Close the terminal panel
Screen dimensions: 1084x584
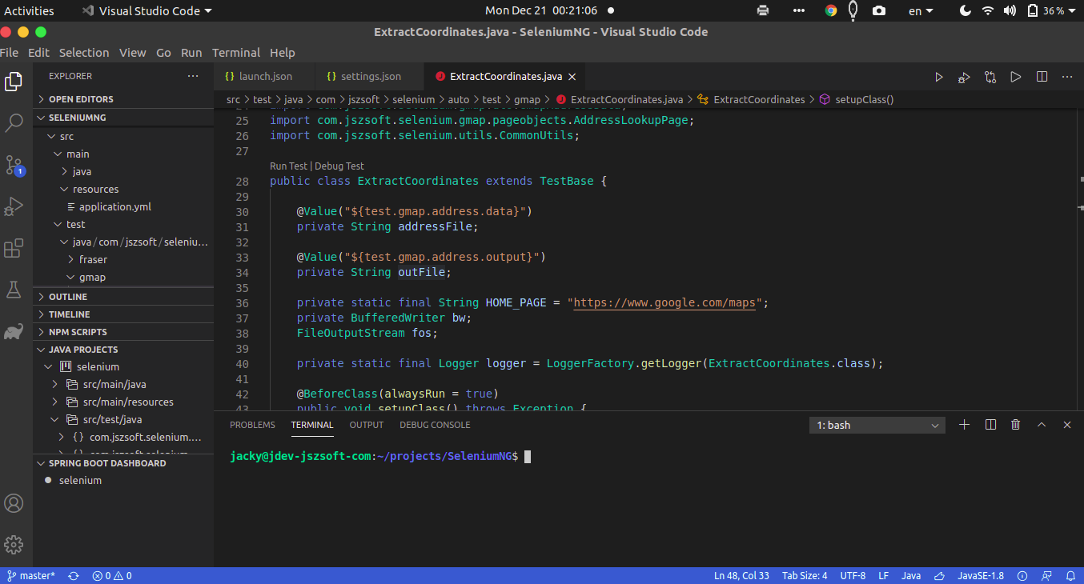coord(1067,425)
